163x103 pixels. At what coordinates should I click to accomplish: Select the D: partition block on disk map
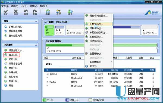[60, 30]
